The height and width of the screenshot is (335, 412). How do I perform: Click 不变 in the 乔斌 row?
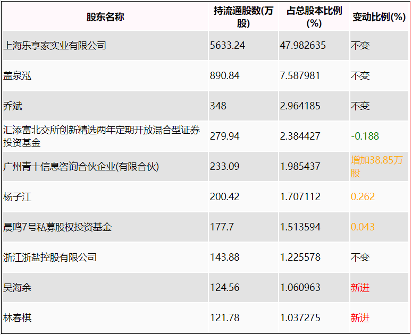coord(360,106)
